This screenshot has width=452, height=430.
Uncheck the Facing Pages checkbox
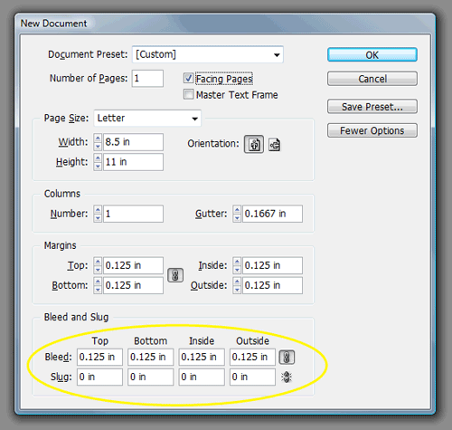click(188, 78)
